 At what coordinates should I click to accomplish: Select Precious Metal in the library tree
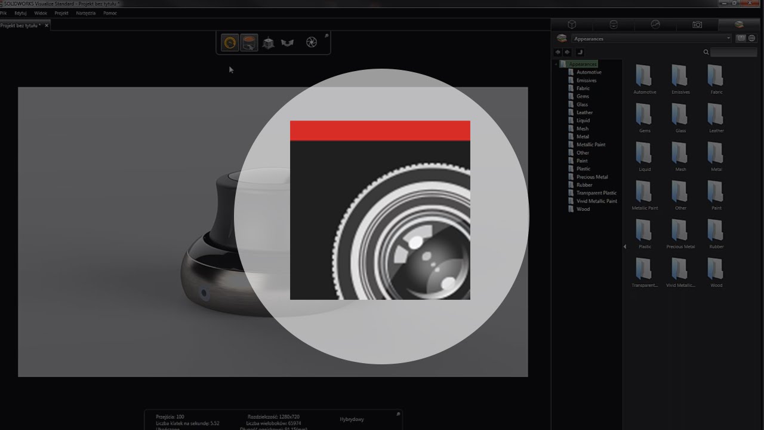point(592,177)
